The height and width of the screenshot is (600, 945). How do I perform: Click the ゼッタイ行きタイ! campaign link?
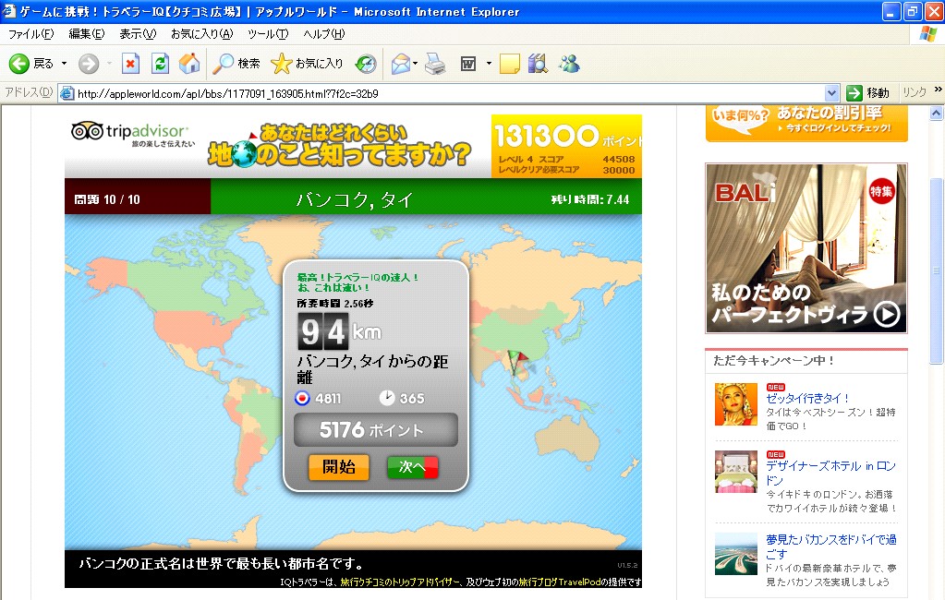tap(807, 398)
